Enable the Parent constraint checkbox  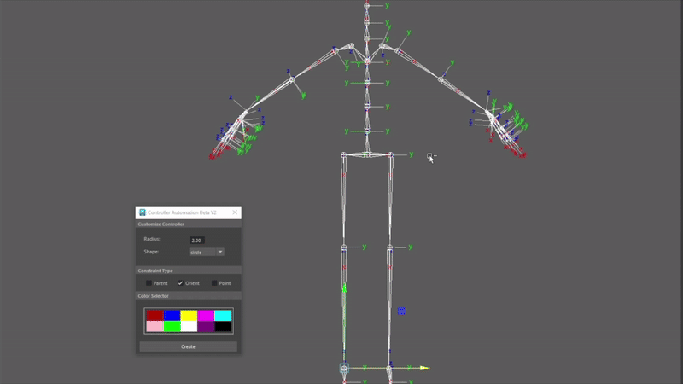point(149,282)
